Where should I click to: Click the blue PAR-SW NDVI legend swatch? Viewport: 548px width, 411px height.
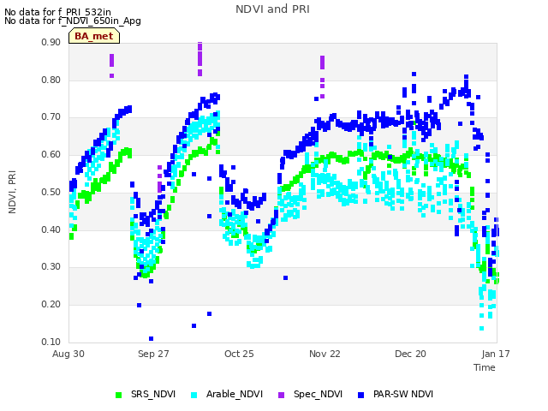[361, 395]
